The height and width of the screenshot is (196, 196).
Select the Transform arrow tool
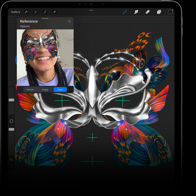tap(54, 12)
